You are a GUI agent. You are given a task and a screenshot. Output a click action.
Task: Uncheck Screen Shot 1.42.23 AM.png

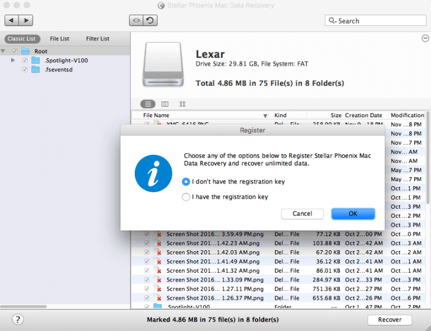coord(147,243)
